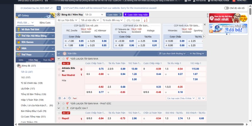Image resolution: width=252 pixels, height=126 pixels.
Task: Open the Tất cả trận đấu dropdown
Action: click(90, 20)
